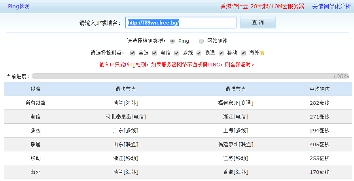
Task: Click the progress bar showing 100%
Action: [x=190, y=76]
